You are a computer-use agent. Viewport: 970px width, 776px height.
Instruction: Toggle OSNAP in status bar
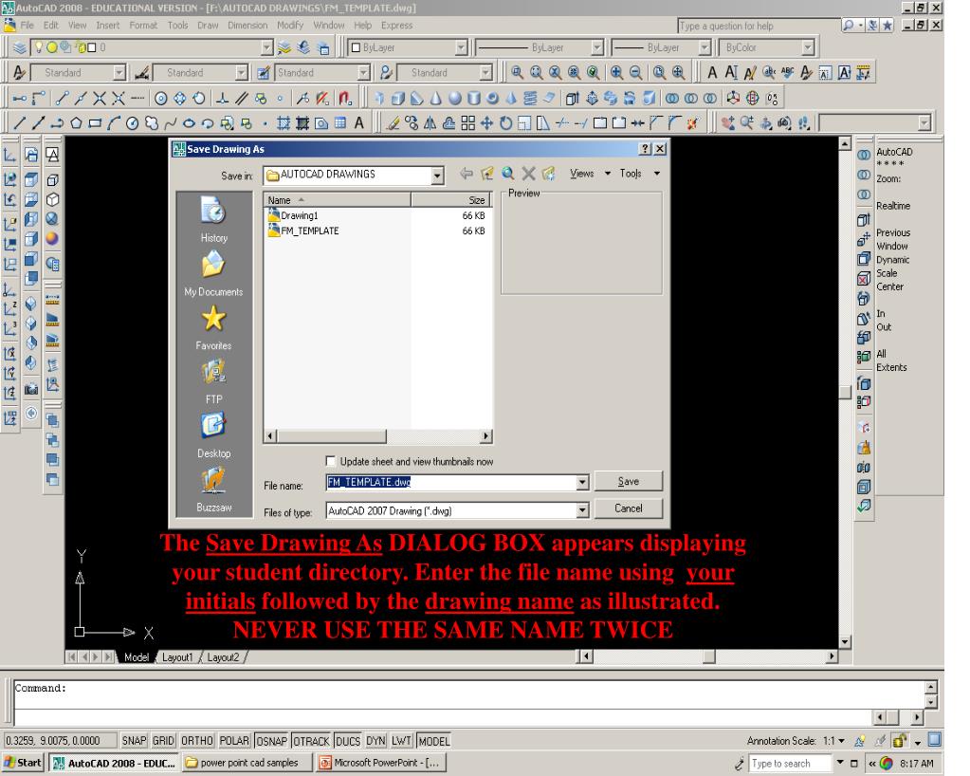coord(271,741)
